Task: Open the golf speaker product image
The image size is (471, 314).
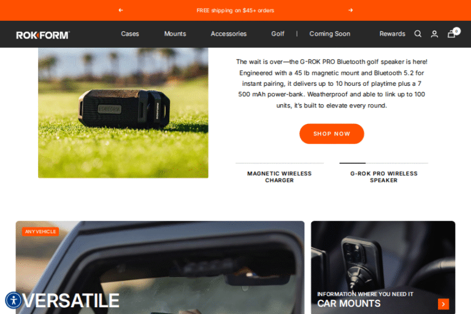Action: [x=123, y=113]
